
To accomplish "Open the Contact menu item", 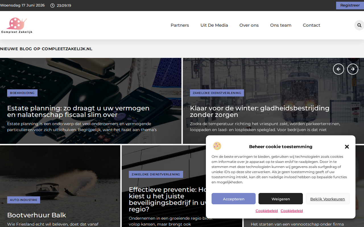I will point(311,25).
